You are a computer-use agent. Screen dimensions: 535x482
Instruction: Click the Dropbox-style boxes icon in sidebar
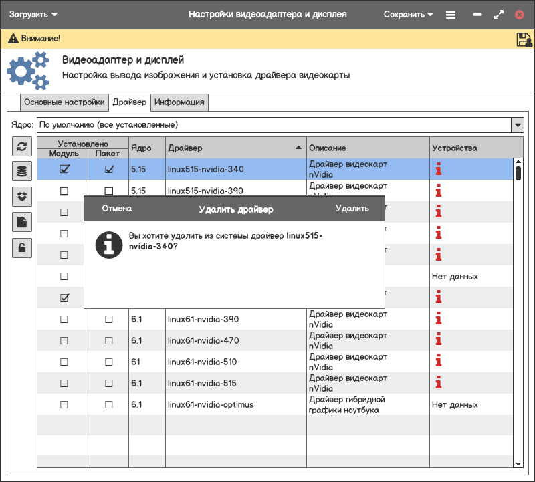tap(22, 197)
